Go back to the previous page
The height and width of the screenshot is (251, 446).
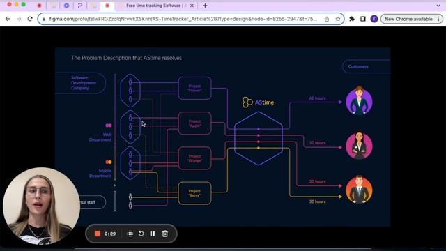tap(8, 19)
